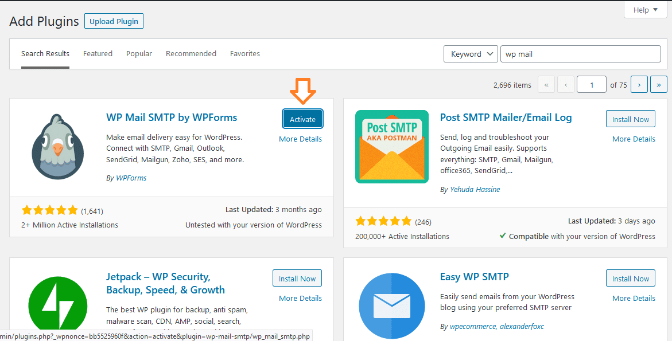Open the Easy WP SMTP title link
Image resolution: width=672 pixels, height=341 pixels.
475,277
